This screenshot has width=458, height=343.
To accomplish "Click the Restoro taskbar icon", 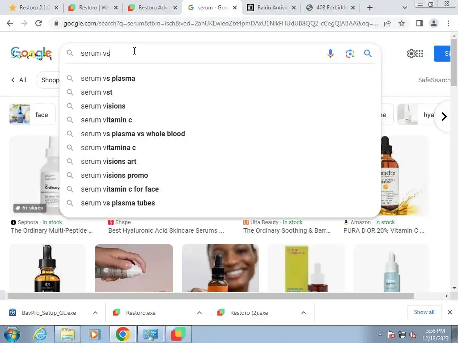I will coord(178,334).
